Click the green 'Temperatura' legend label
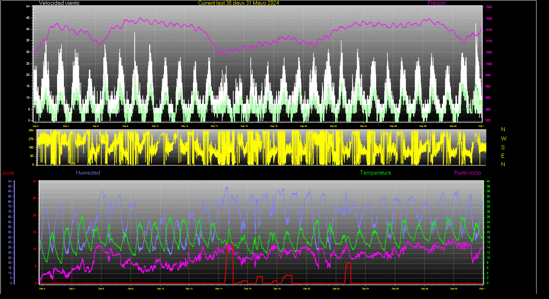The image size is (549, 299). click(375, 173)
